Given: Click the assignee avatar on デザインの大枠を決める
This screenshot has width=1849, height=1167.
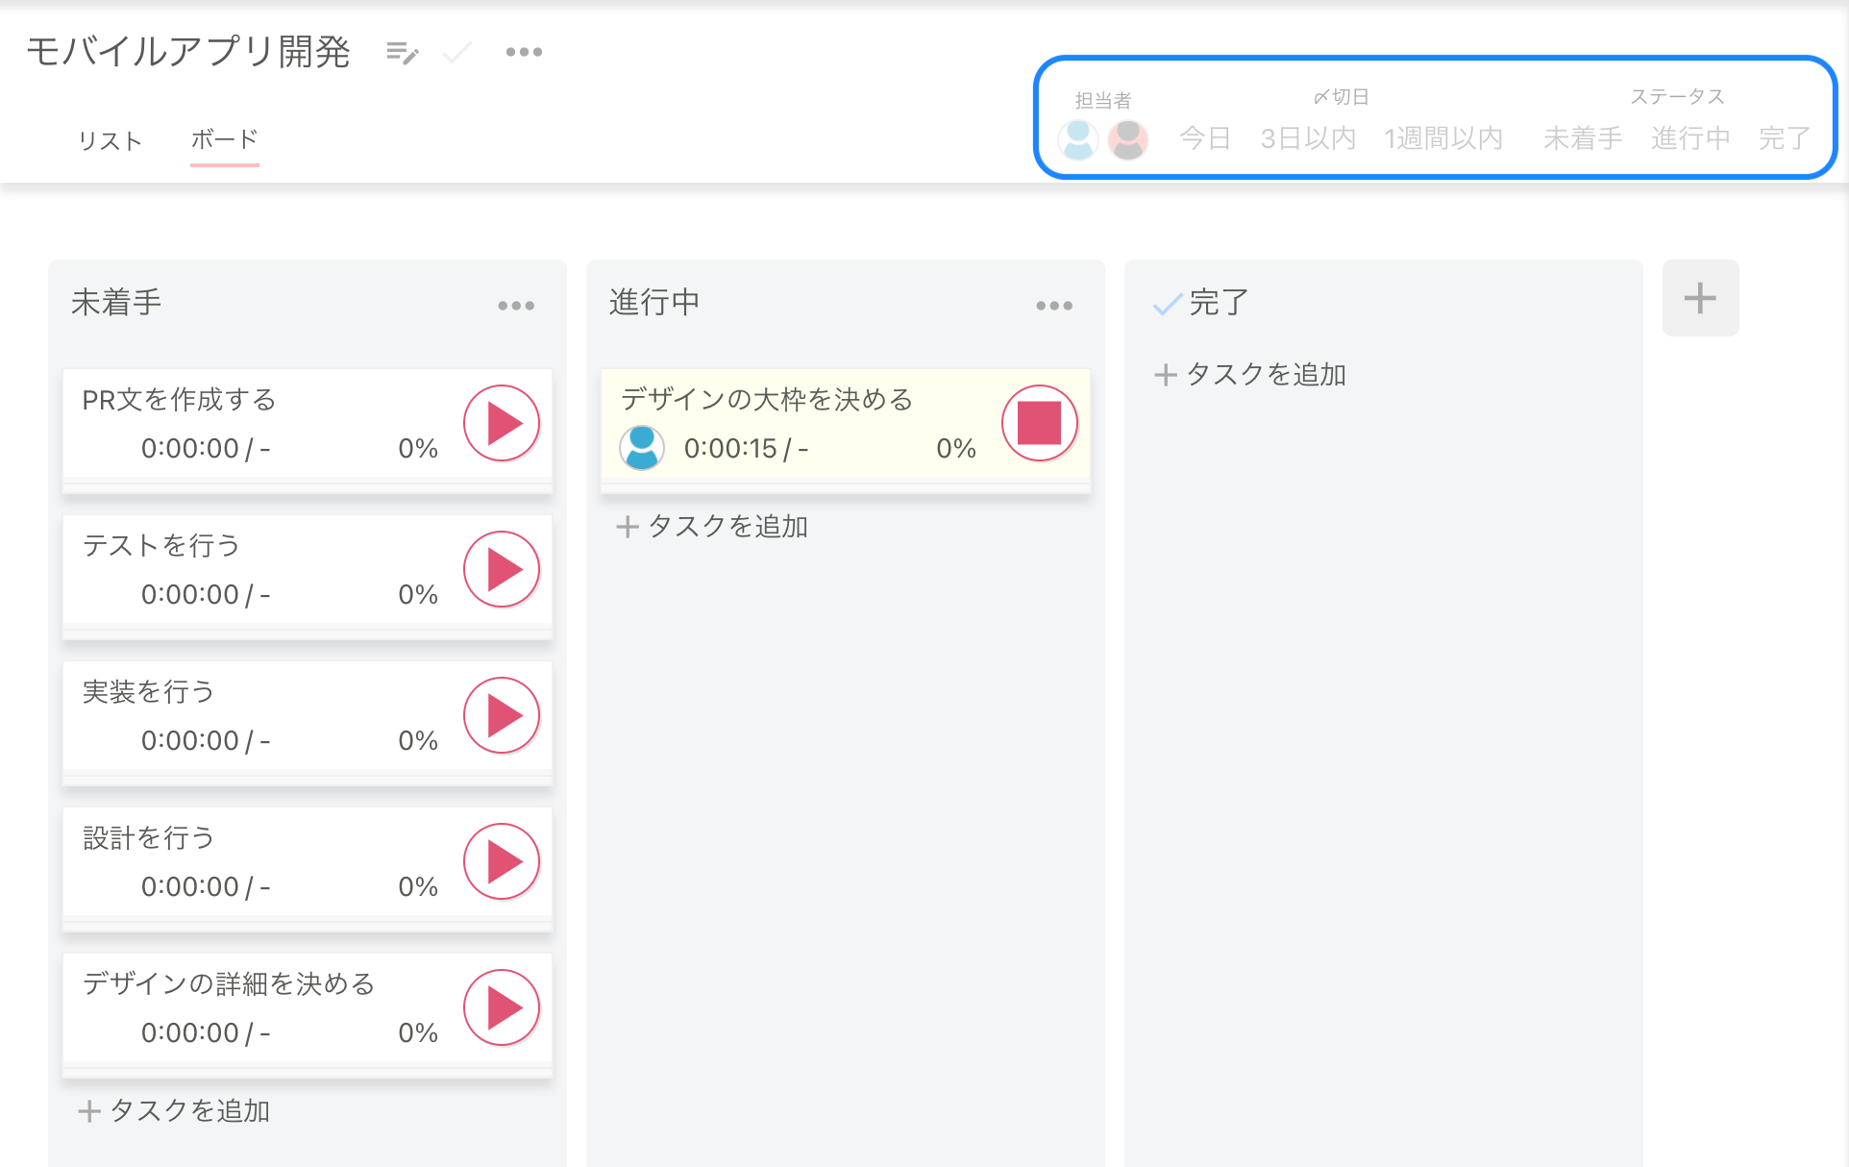Looking at the screenshot, I should [x=641, y=448].
